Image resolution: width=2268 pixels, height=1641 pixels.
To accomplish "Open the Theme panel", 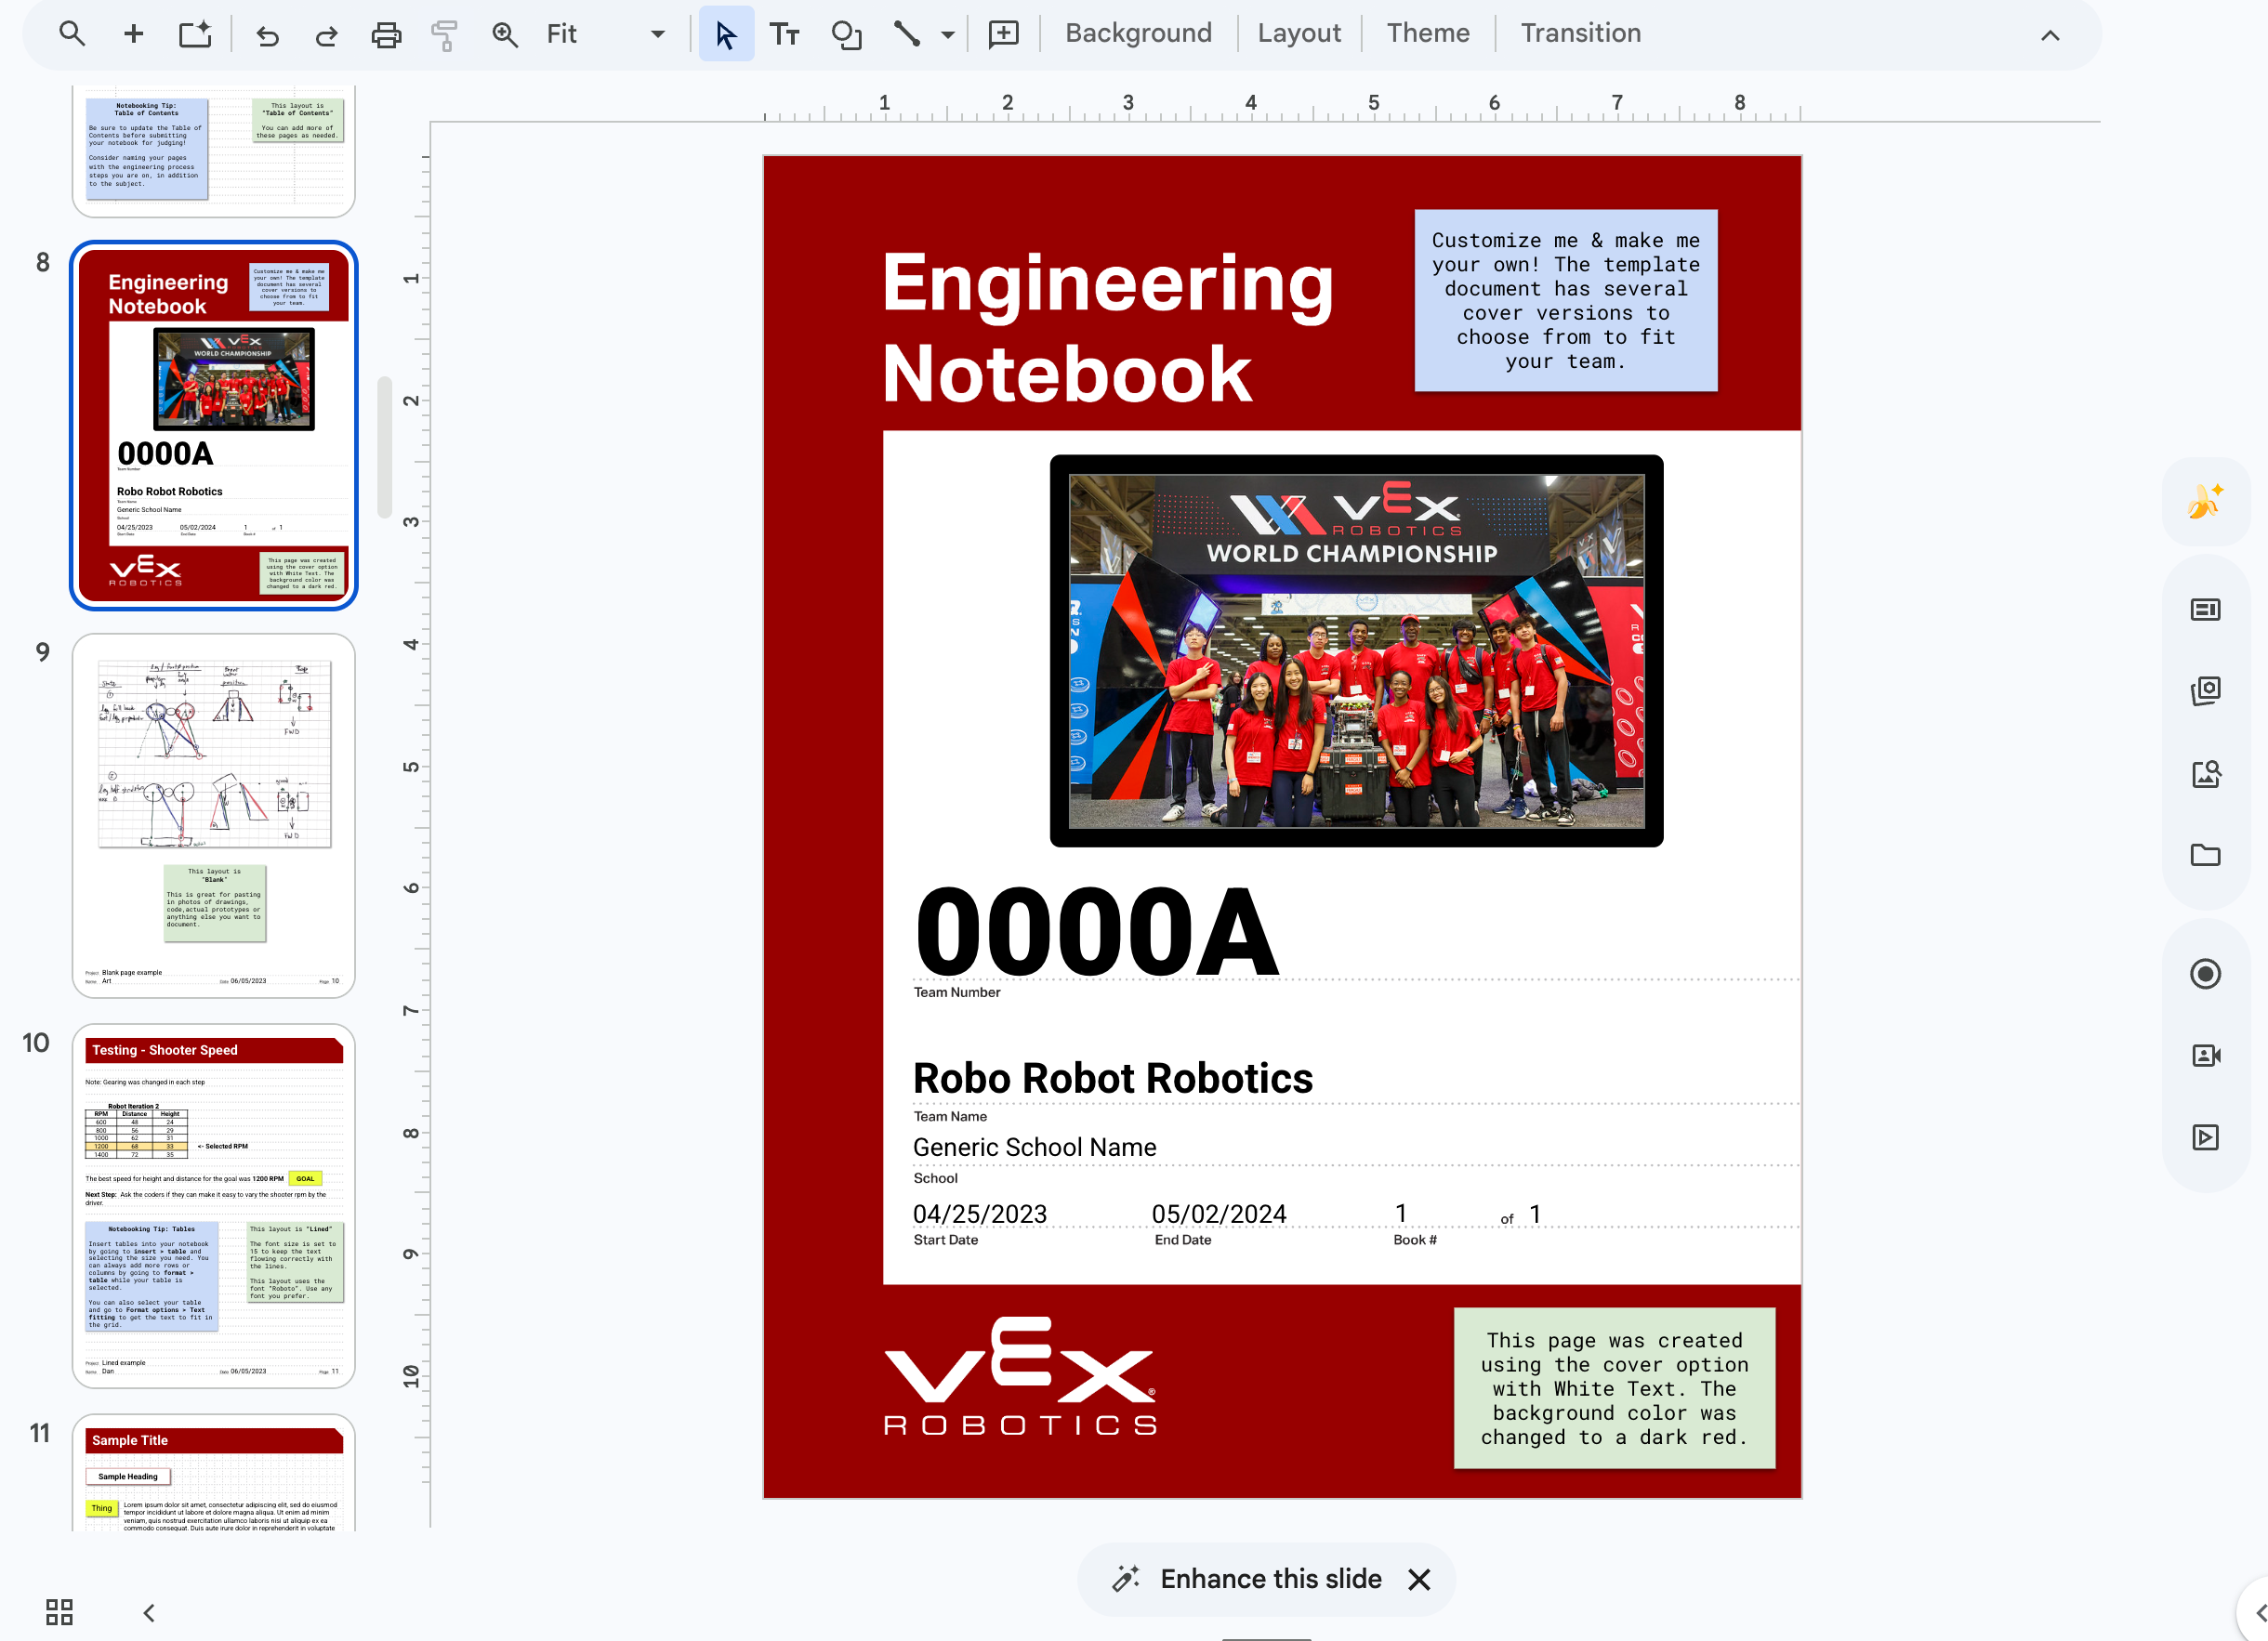I will [1427, 33].
